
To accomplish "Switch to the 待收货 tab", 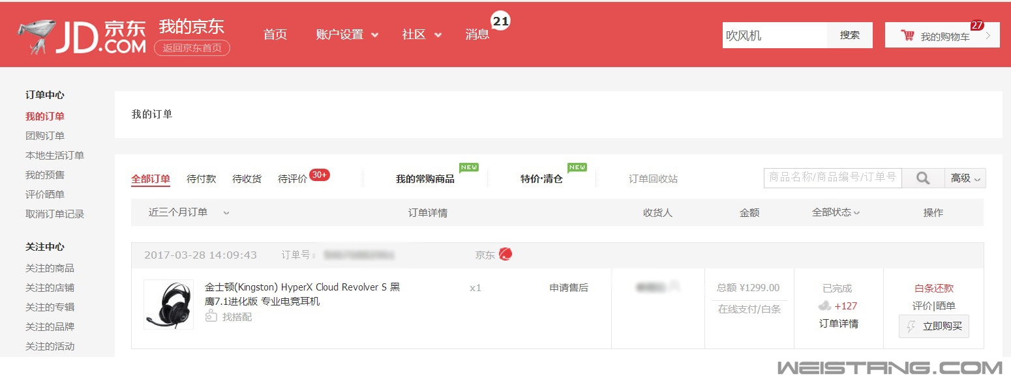I will [247, 178].
